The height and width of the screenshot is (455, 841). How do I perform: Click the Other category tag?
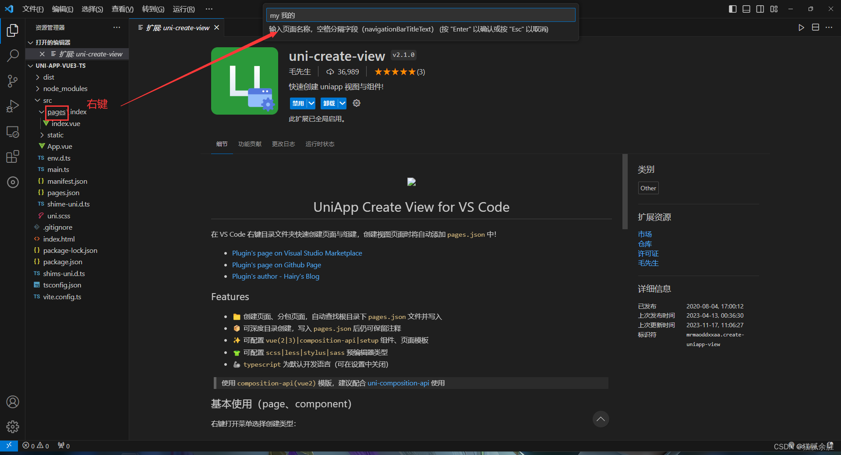[x=648, y=188]
